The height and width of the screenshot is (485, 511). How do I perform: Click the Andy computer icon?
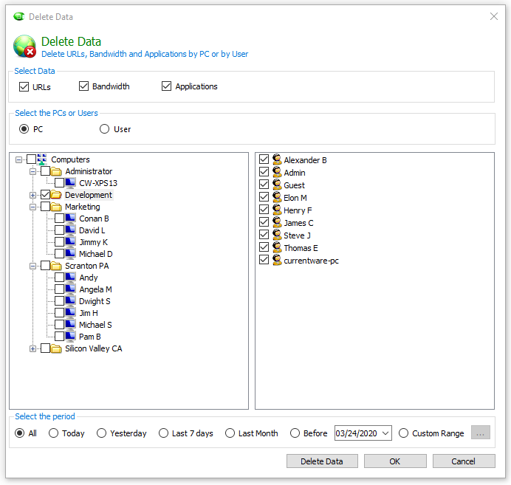tap(70, 278)
